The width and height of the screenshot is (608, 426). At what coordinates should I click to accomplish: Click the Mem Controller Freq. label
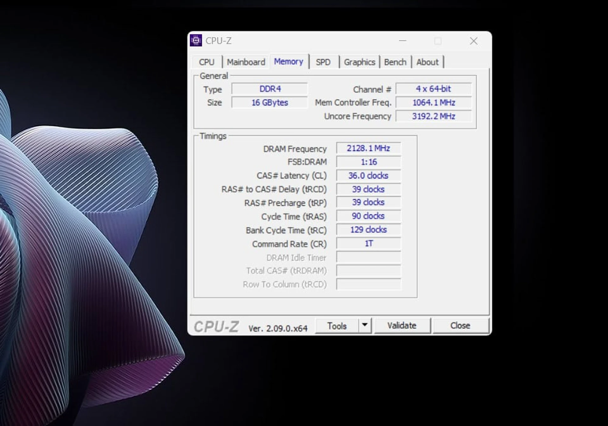pyautogui.click(x=353, y=102)
